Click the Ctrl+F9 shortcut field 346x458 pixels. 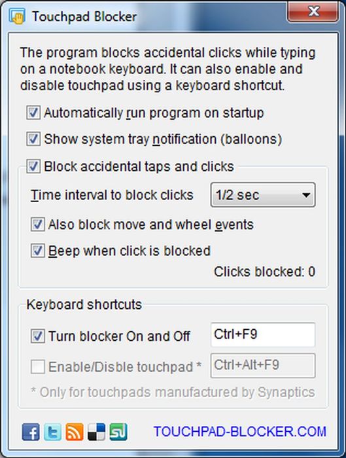click(x=263, y=335)
